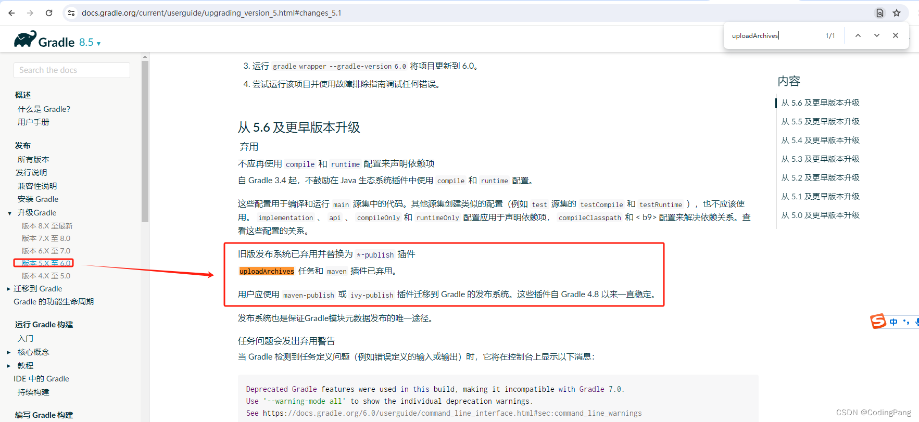Open 用户手册 sidebar link
Image resolution: width=919 pixels, height=422 pixels.
click(33, 122)
